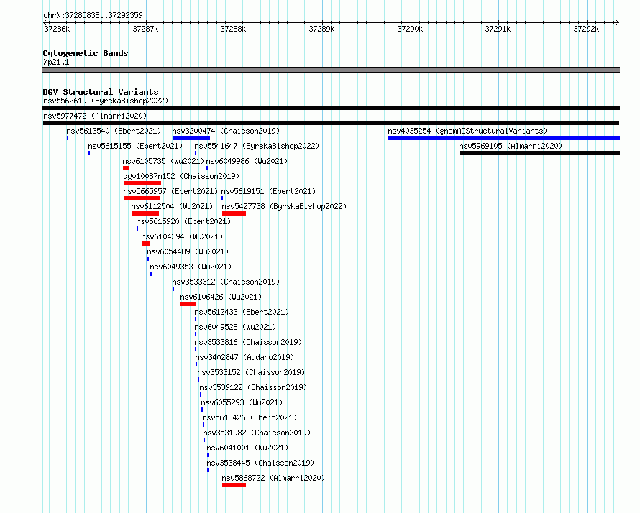Select the red bar under nsv5868722
Screen dimensions: 640x513
(x=234, y=485)
